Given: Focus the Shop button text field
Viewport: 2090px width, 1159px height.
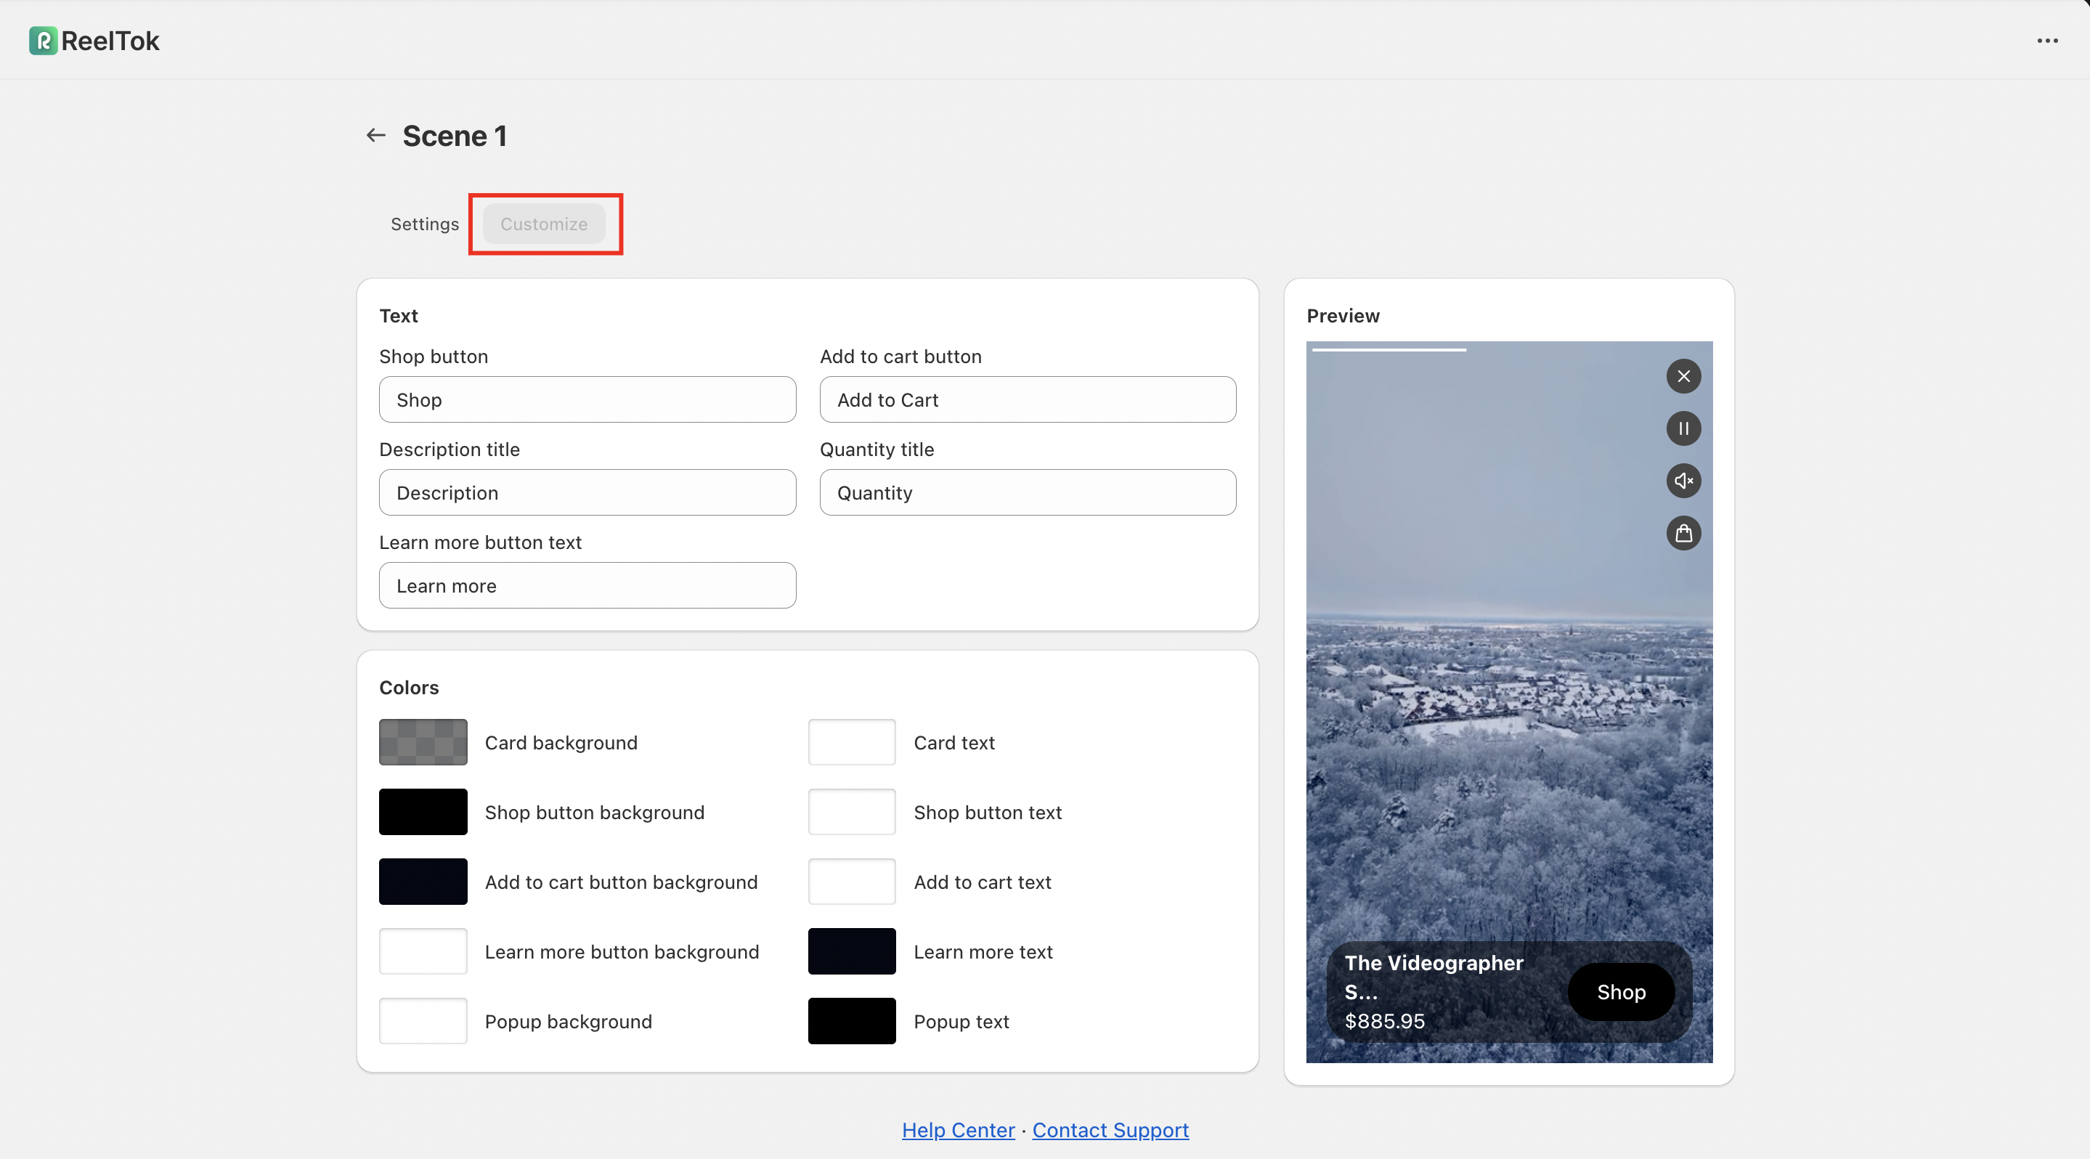Looking at the screenshot, I should 587,400.
